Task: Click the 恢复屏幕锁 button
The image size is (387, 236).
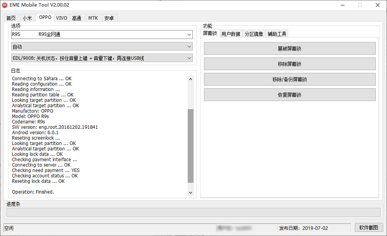Action: 290,95
